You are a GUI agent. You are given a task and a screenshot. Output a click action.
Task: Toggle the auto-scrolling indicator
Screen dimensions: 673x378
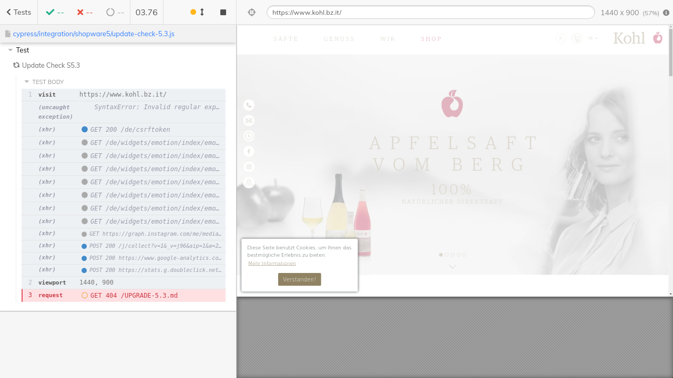click(x=197, y=12)
